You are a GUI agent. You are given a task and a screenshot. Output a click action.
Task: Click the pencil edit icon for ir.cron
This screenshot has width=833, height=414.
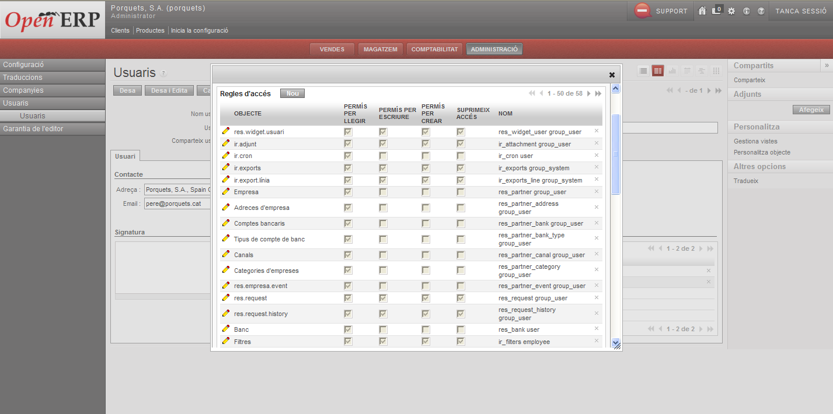coord(226,156)
